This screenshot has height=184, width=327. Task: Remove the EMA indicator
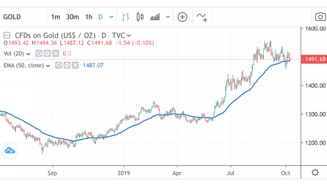[x=75, y=65]
